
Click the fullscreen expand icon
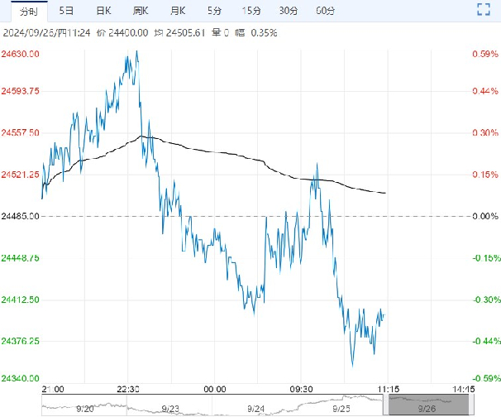point(484,11)
